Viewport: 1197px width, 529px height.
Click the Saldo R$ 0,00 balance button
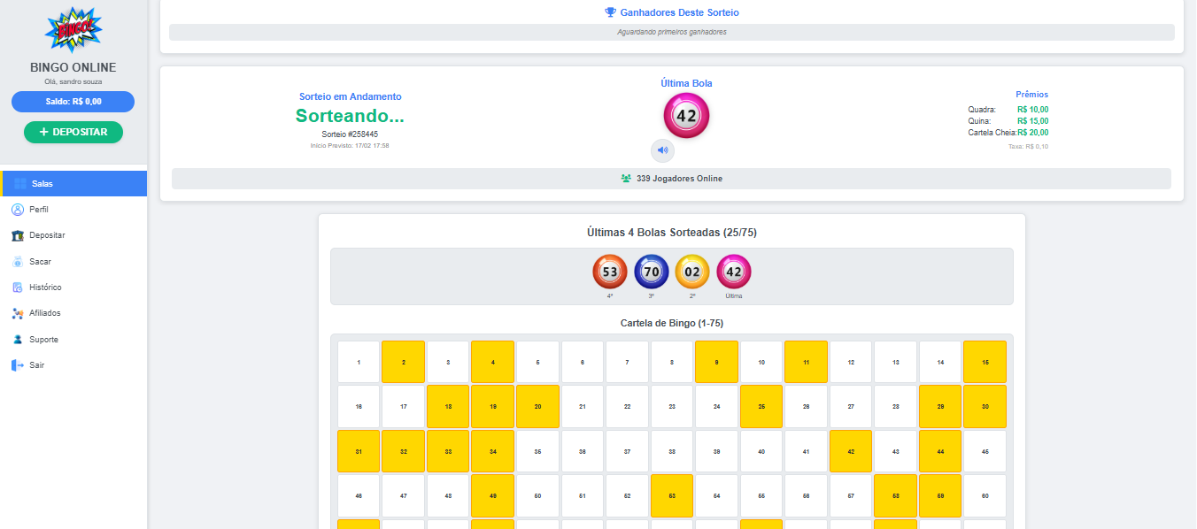point(73,102)
